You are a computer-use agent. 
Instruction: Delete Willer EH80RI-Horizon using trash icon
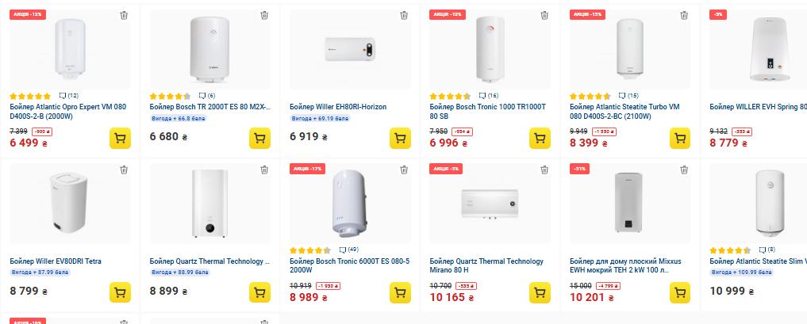(404, 15)
